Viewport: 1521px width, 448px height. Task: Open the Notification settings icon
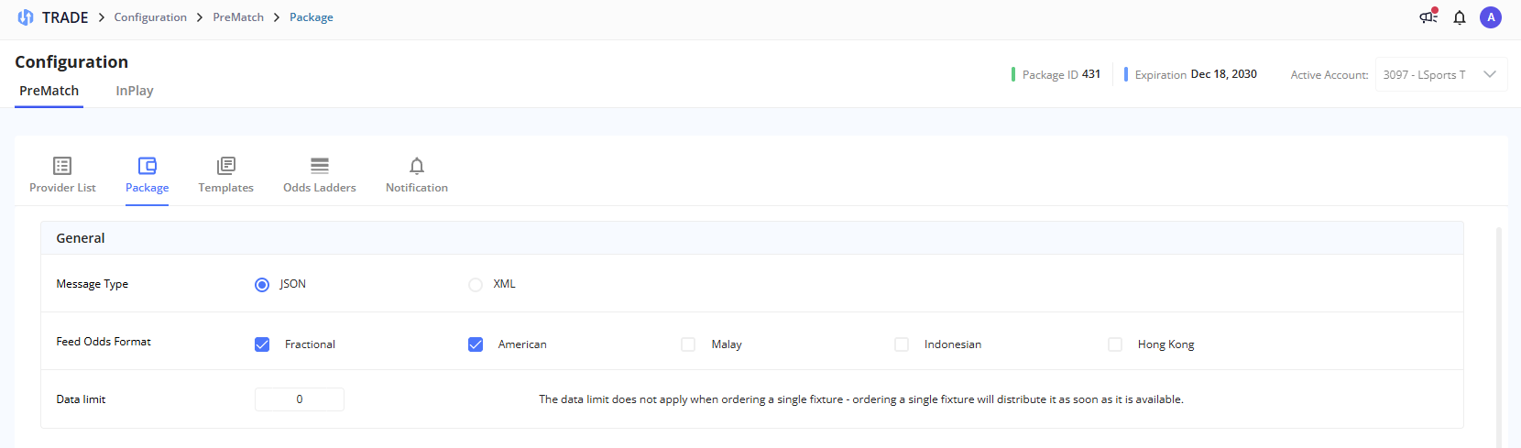click(417, 166)
